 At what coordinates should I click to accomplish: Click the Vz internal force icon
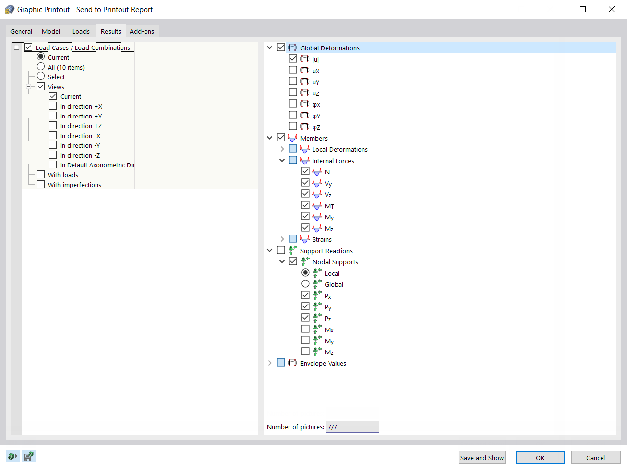(x=317, y=194)
